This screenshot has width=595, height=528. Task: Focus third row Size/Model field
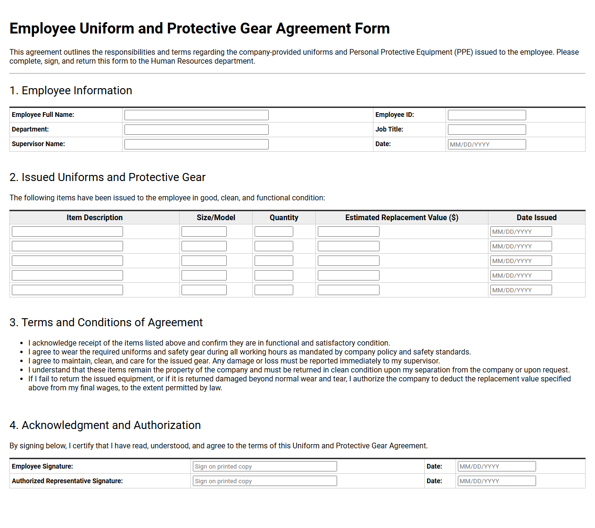(204, 261)
